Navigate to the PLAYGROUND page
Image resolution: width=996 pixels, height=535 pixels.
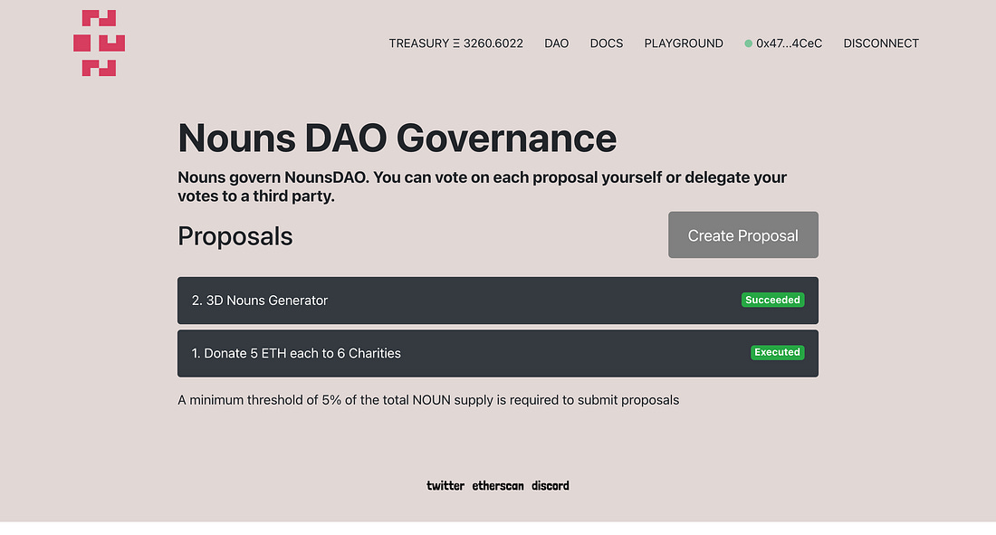(683, 43)
